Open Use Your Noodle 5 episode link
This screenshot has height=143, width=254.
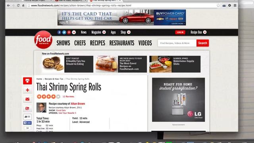click(67, 113)
